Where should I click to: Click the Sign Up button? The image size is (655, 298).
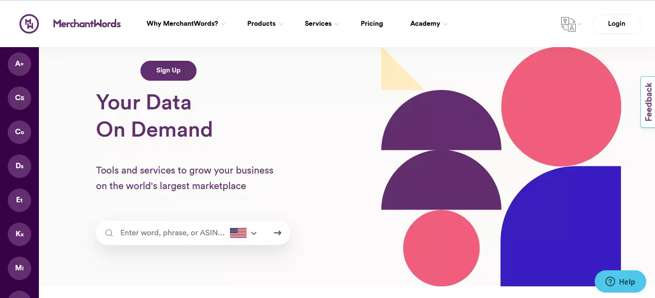pos(168,70)
